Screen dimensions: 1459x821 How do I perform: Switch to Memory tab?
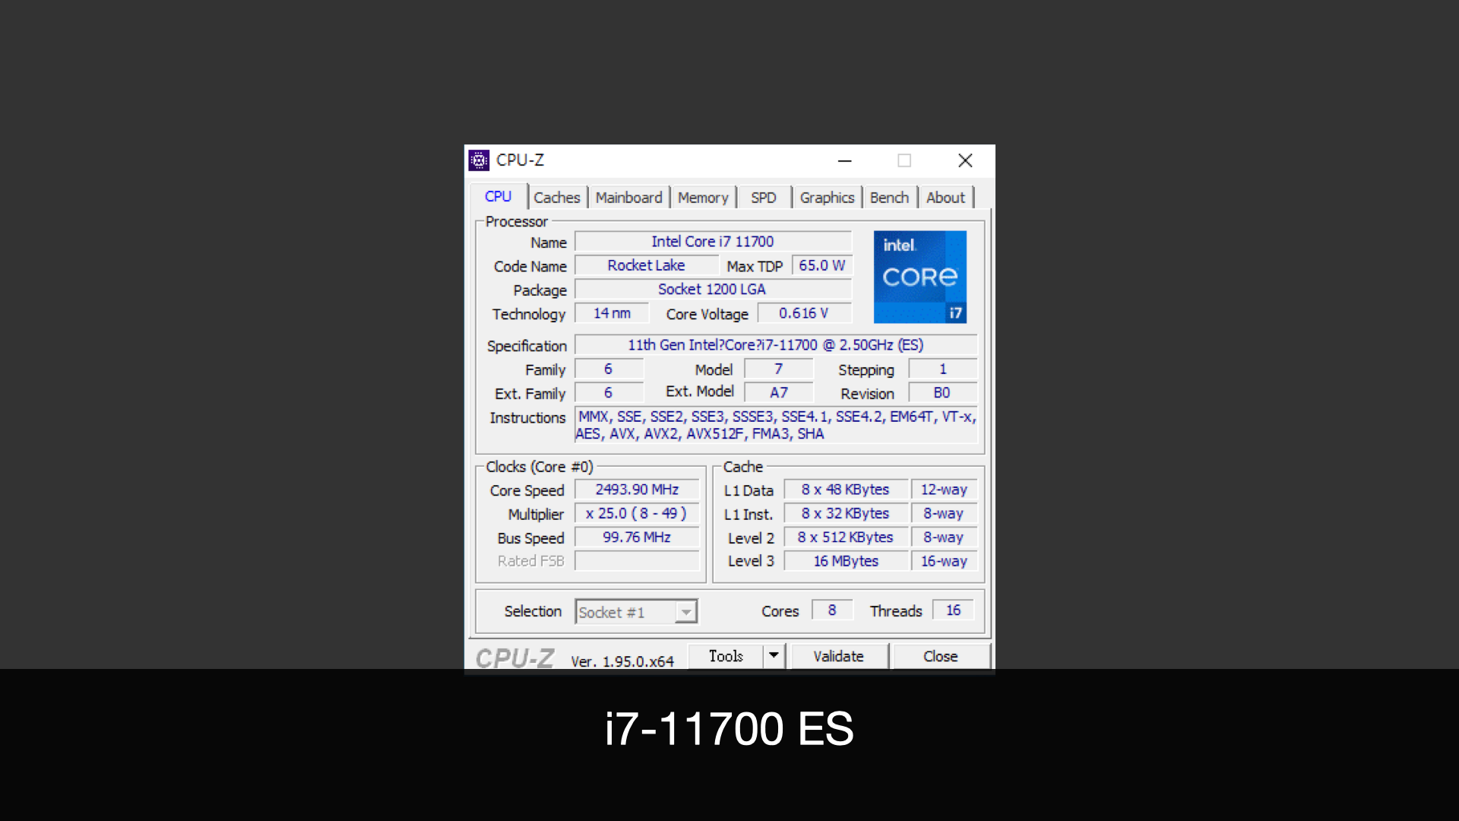click(701, 196)
